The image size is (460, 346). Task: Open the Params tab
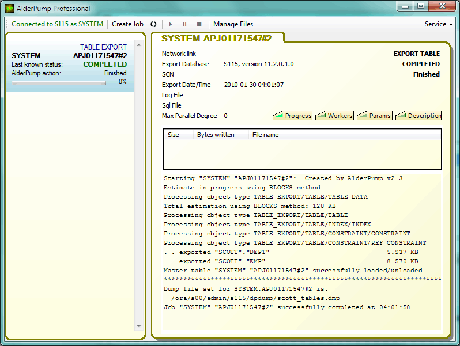[375, 116]
